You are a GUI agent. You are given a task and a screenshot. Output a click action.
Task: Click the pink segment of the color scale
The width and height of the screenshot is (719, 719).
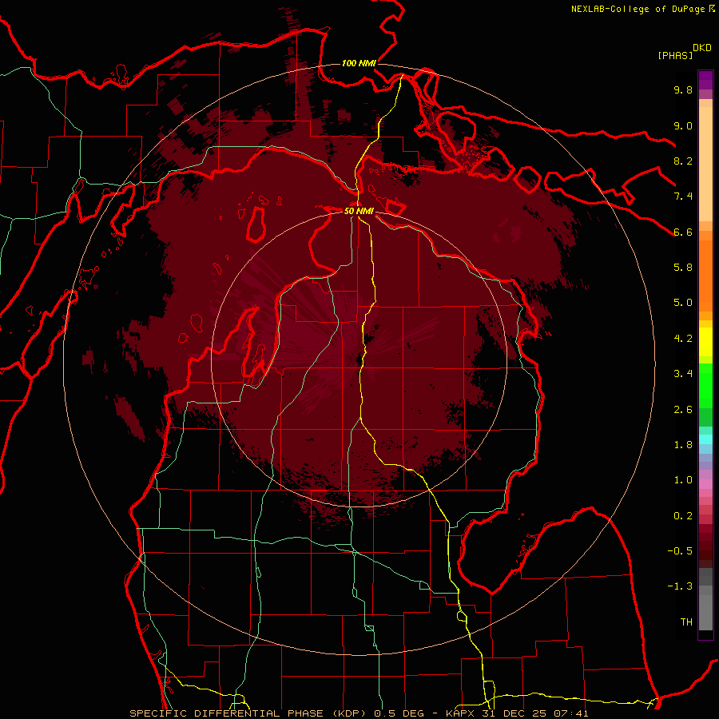tap(705, 483)
